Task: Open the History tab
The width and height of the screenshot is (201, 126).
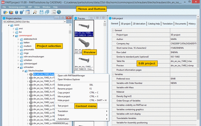Action: coord(192,24)
